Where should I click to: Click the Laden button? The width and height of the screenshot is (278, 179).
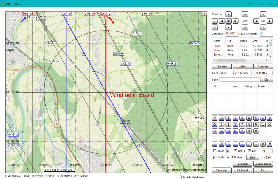[242, 66]
